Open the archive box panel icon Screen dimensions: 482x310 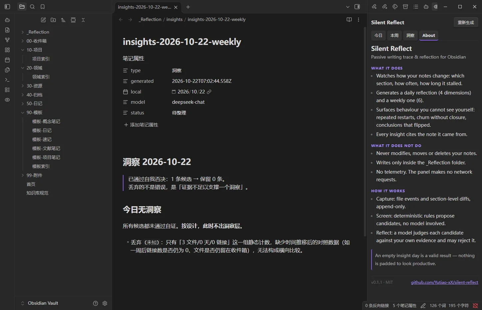click(x=405, y=7)
